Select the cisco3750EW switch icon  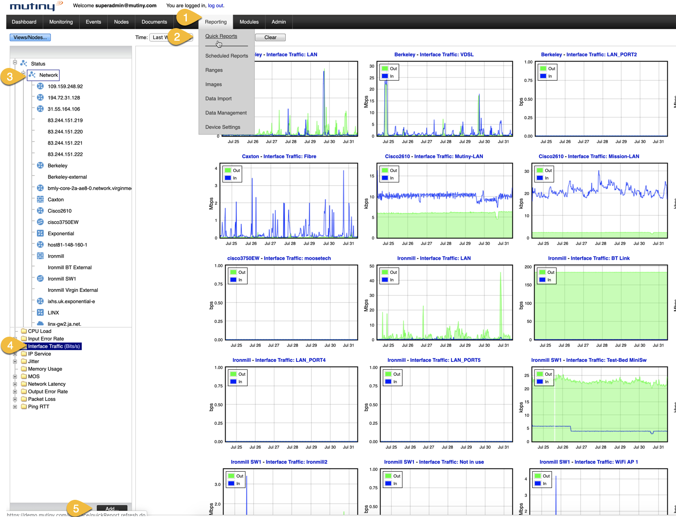pos(40,222)
